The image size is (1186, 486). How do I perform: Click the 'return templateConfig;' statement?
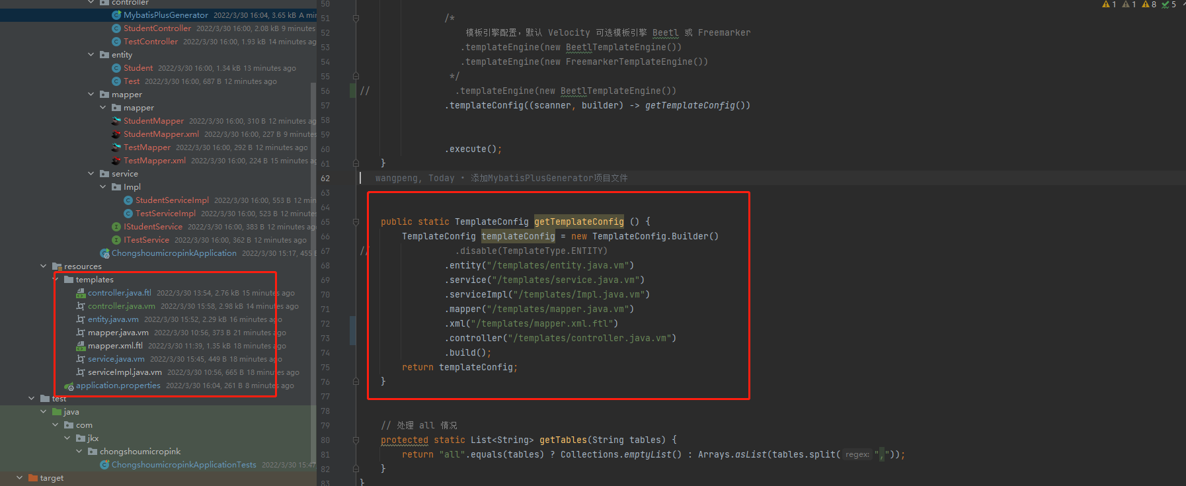pos(460,367)
